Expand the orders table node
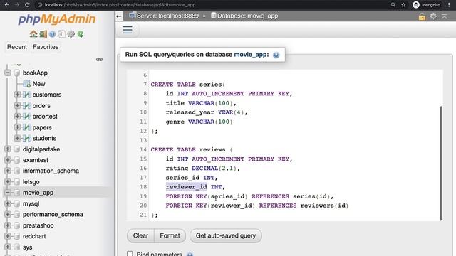 (x=17, y=105)
